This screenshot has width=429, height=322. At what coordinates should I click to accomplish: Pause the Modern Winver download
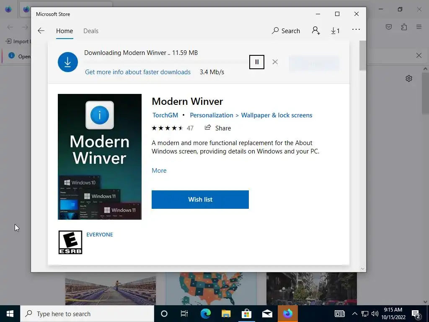point(257,62)
